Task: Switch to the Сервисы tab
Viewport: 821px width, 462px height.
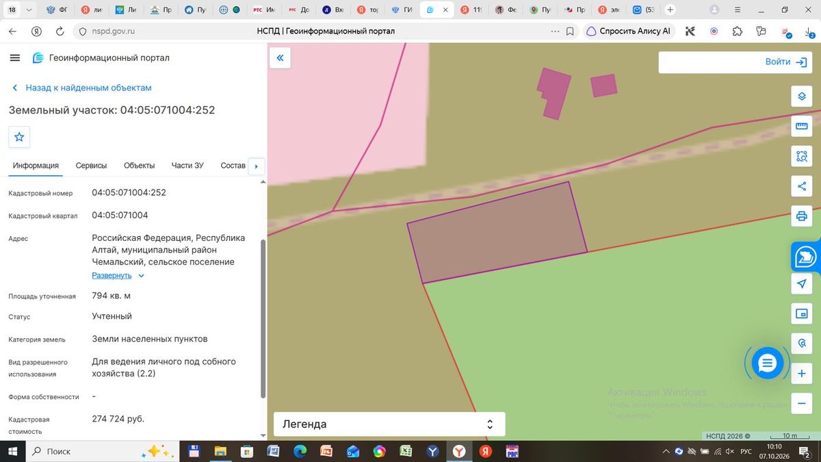Action: click(x=91, y=166)
